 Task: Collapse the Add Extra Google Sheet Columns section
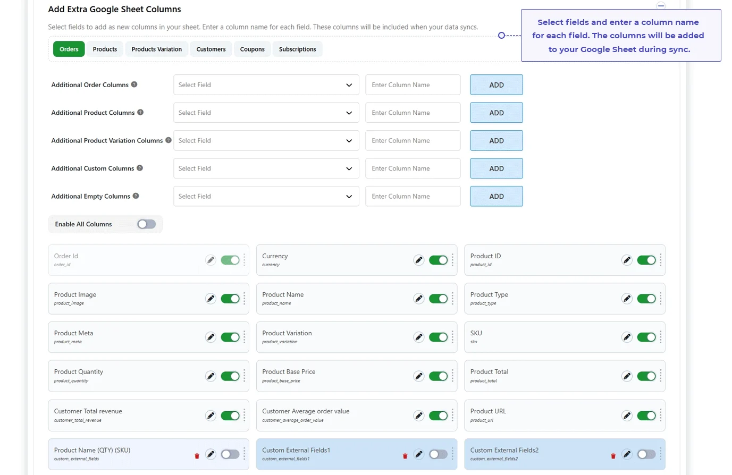[x=661, y=5]
